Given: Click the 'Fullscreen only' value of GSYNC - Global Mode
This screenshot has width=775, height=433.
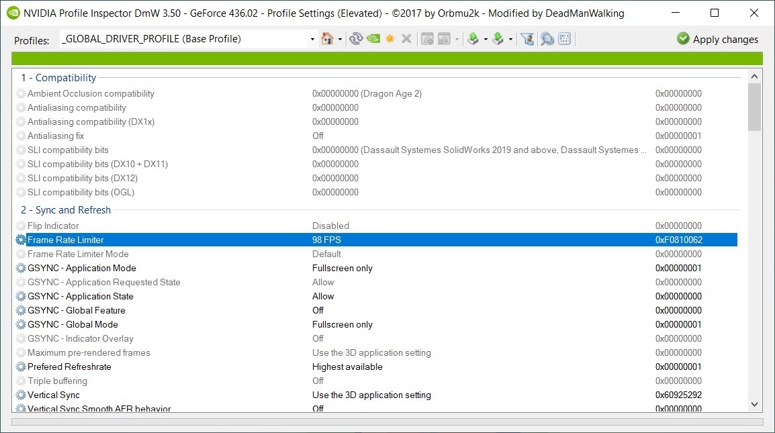Looking at the screenshot, I should click(343, 325).
